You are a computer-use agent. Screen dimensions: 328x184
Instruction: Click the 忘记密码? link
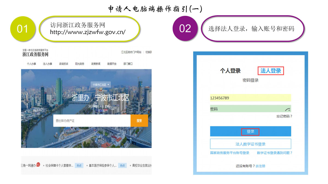click(x=284, y=116)
